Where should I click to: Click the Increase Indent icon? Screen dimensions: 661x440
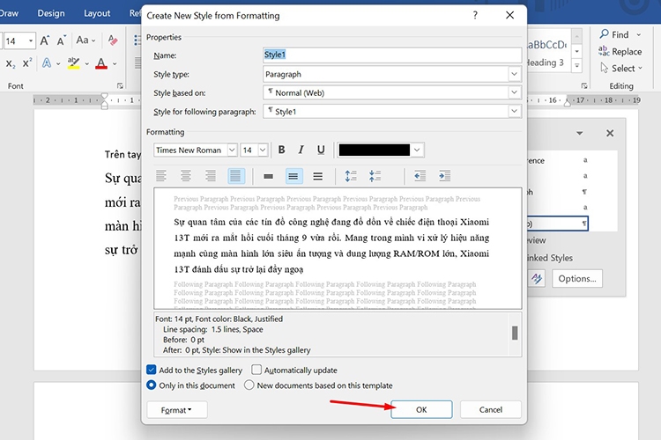pos(445,176)
